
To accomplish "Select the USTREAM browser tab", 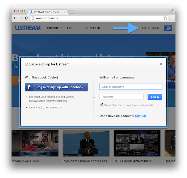I will click(x=47, y=12).
